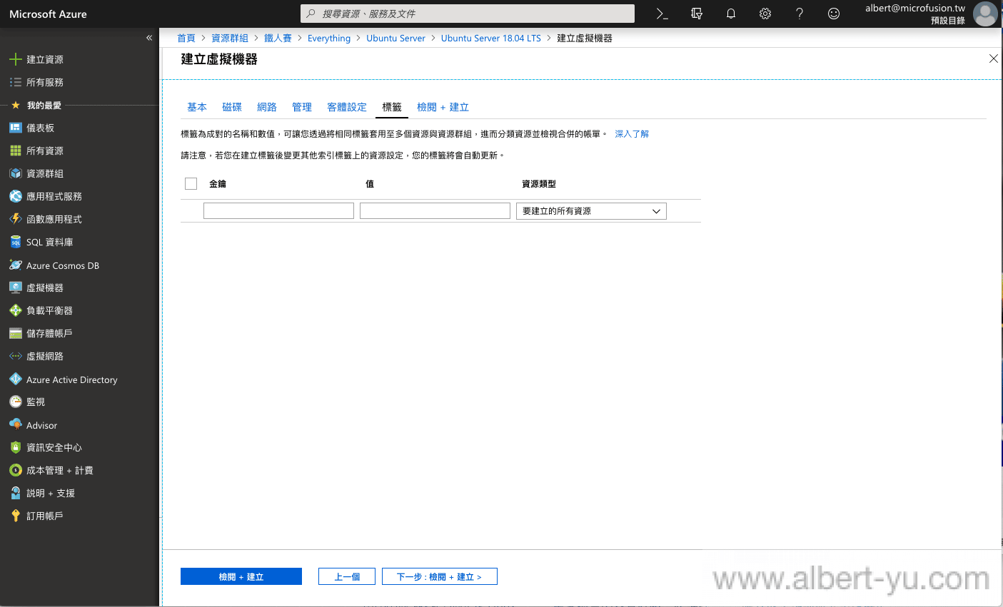The width and height of the screenshot is (1003, 607).
Task: Click the Microsoft Azure logo text
Action: click(x=48, y=14)
